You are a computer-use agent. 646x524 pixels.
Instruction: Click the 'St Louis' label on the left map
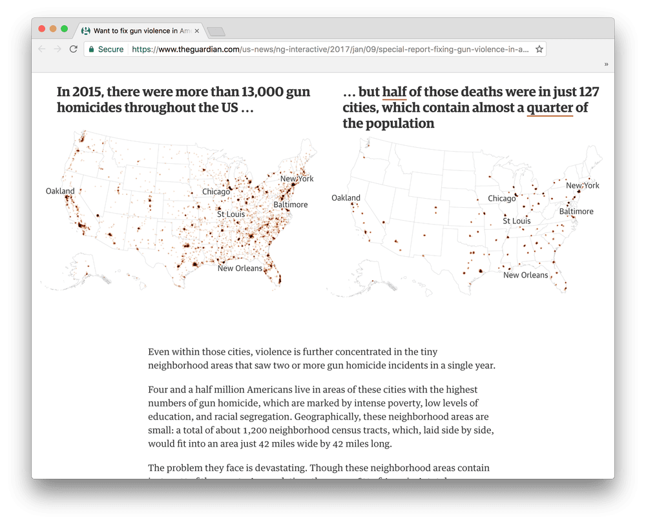point(231,214)
